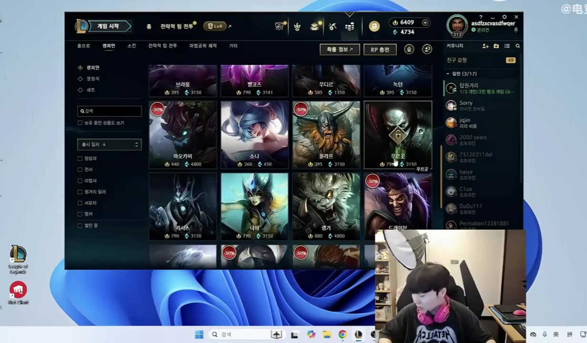Check the 암살자 role filter
This screenshot has width=587, height=343.
[x=80, y=158]
